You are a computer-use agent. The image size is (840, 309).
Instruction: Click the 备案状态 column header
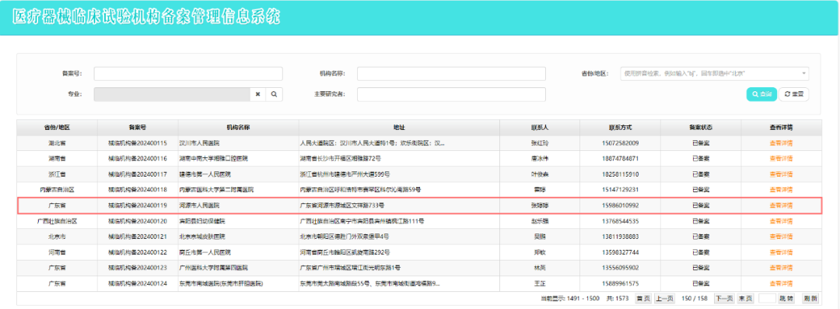[x=701, y=128]
